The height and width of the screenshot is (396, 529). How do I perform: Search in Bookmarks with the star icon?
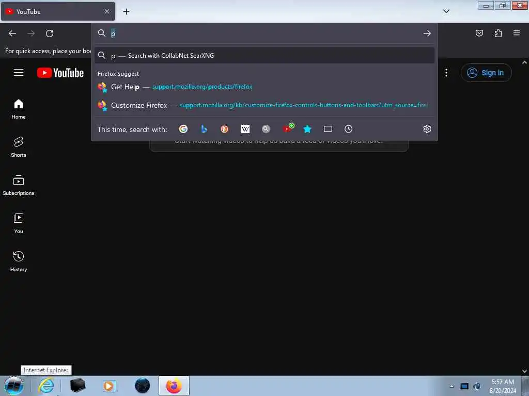coord(307,129)
